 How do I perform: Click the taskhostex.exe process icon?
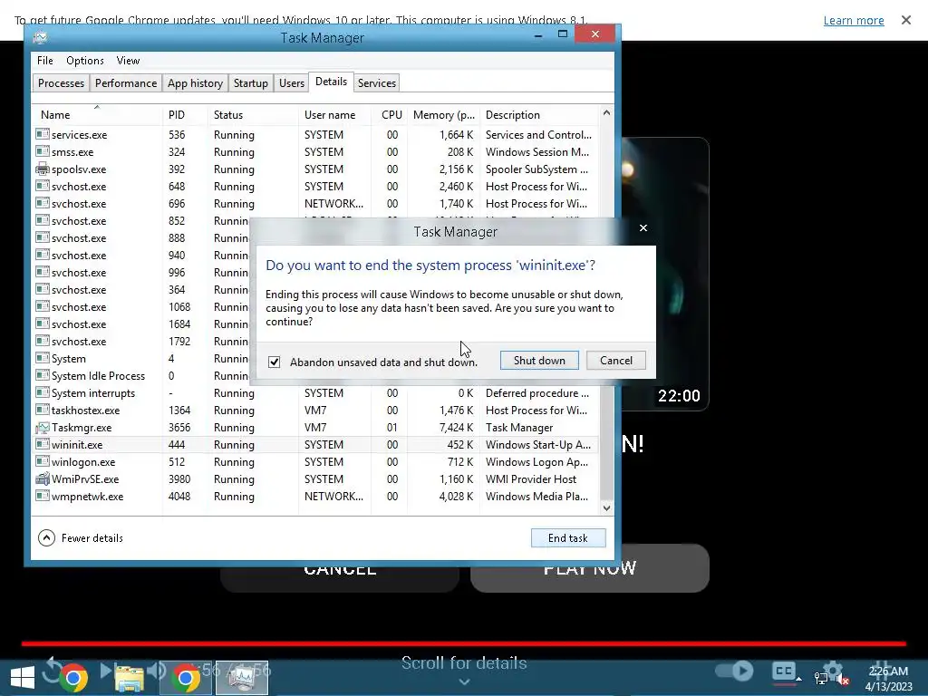[x=42, y=411]
